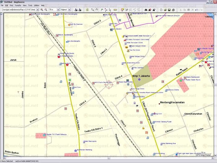
Task: Click the zoom in magnifier icon
Action: pos(42,10)
